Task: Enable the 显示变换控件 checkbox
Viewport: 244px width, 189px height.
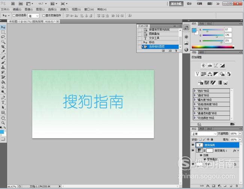Action: pyautogui.click(x=44, y=15)
